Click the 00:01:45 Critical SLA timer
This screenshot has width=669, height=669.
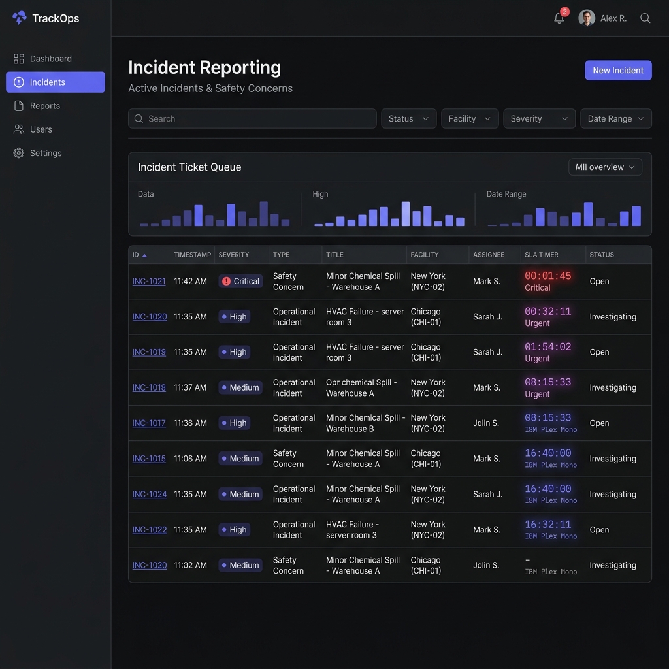(x=548, y=281)
